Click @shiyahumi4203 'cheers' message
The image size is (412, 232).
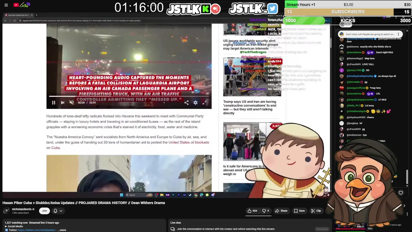pos(357,117)
